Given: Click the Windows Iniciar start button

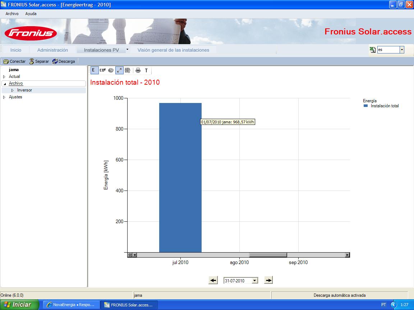Looking at the screenshot, I should coord(19,305).
